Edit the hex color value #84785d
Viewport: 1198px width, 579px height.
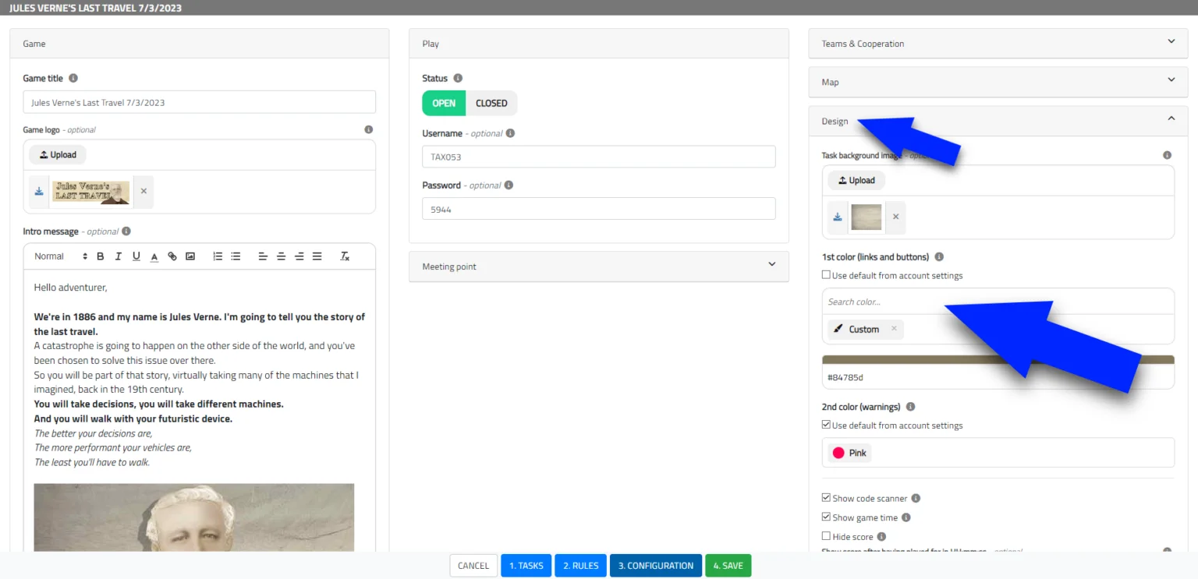click(998, 377)
